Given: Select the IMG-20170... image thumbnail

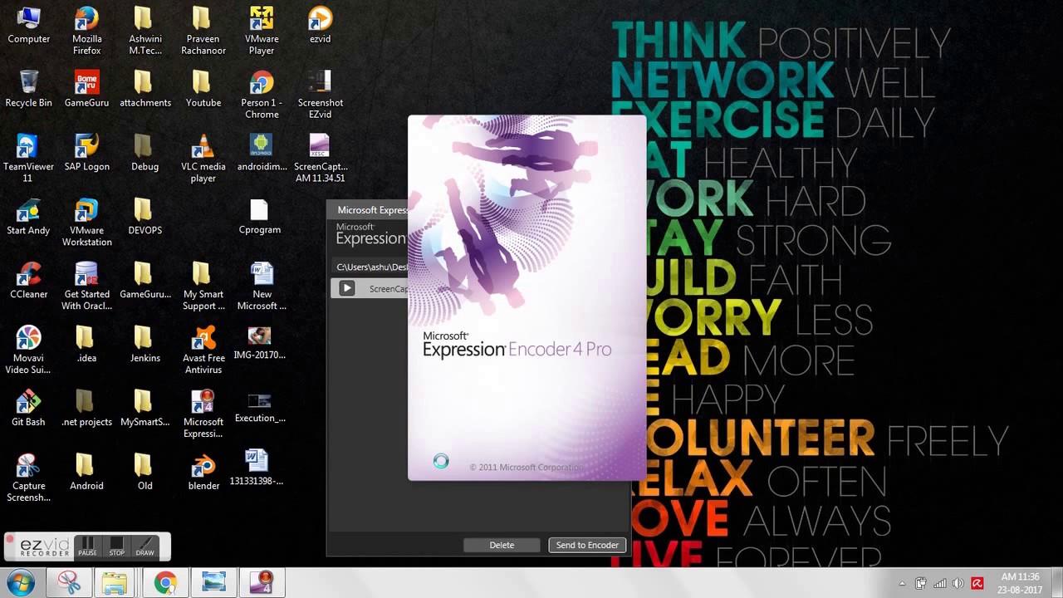Looking at the screenshot, I should 260,345.
